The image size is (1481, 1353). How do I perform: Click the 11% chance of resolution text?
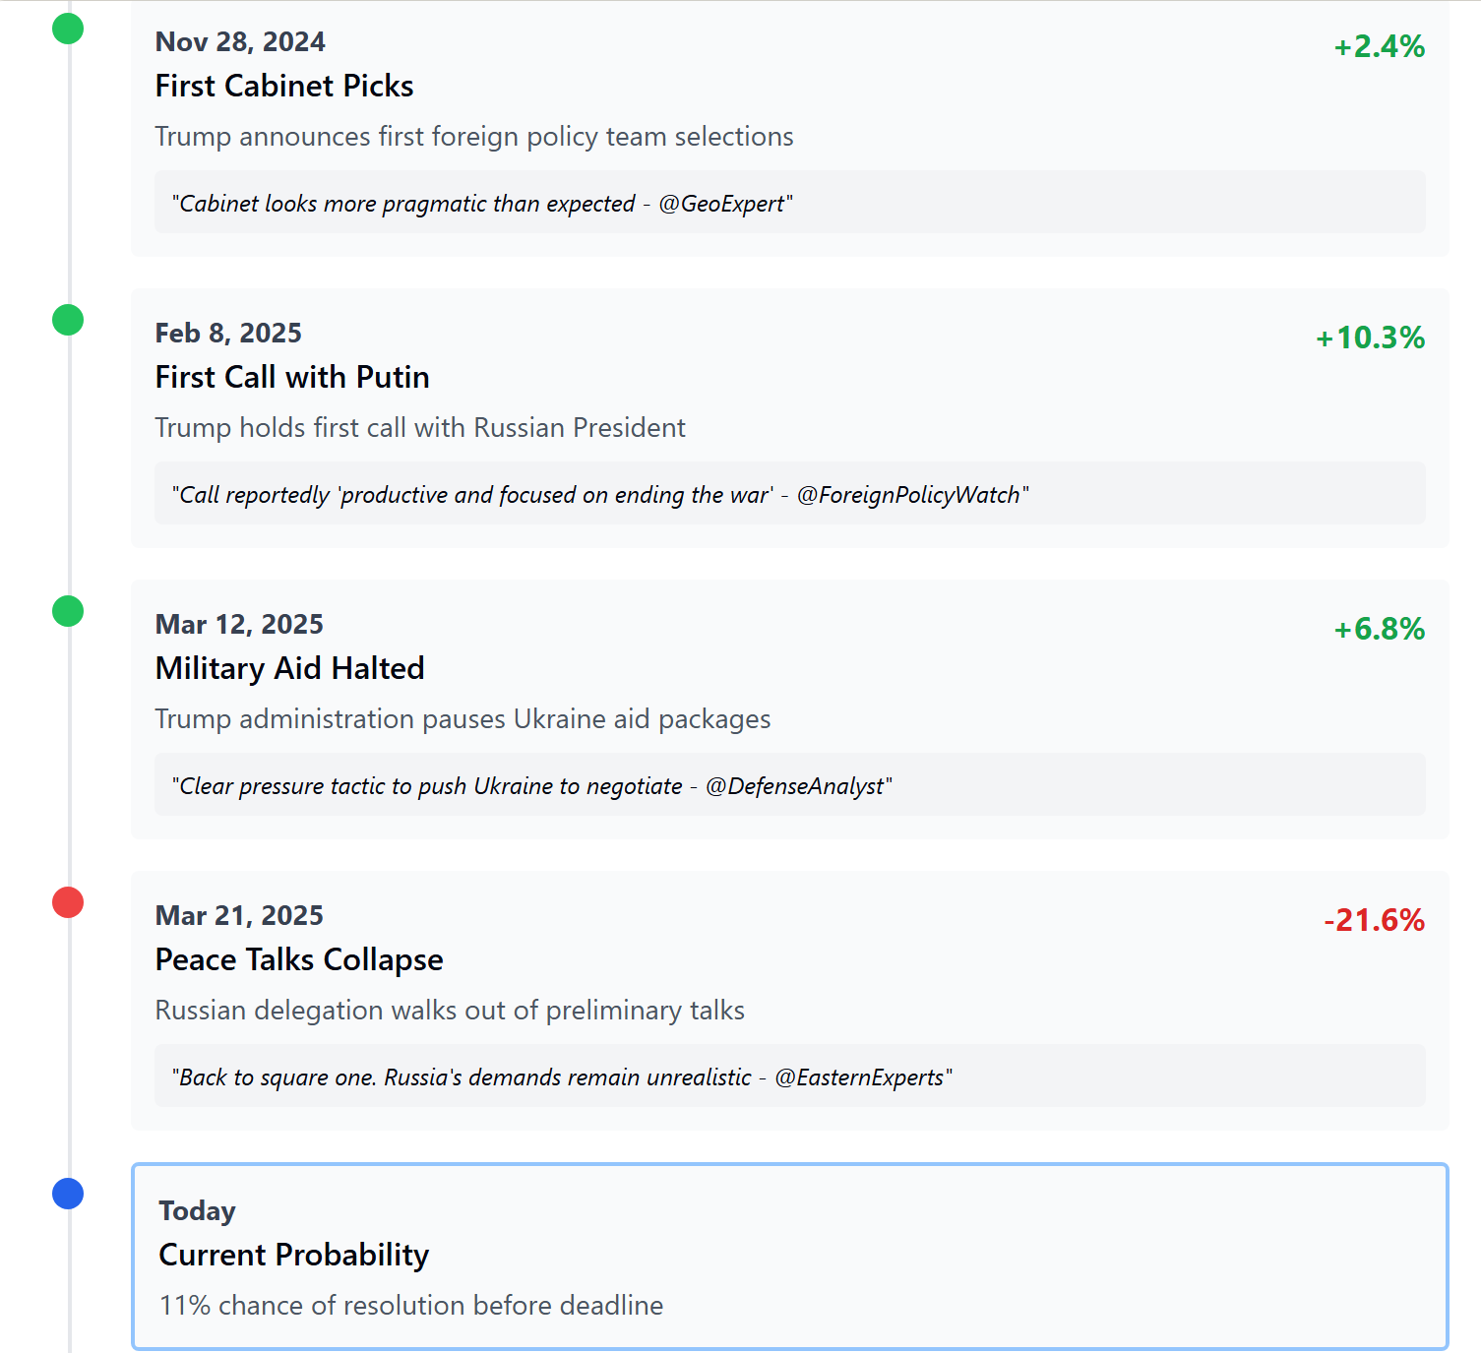[411, 1305]
